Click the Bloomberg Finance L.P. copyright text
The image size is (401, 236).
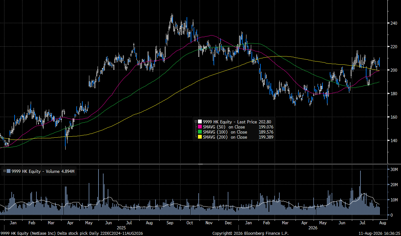point(250,233)
